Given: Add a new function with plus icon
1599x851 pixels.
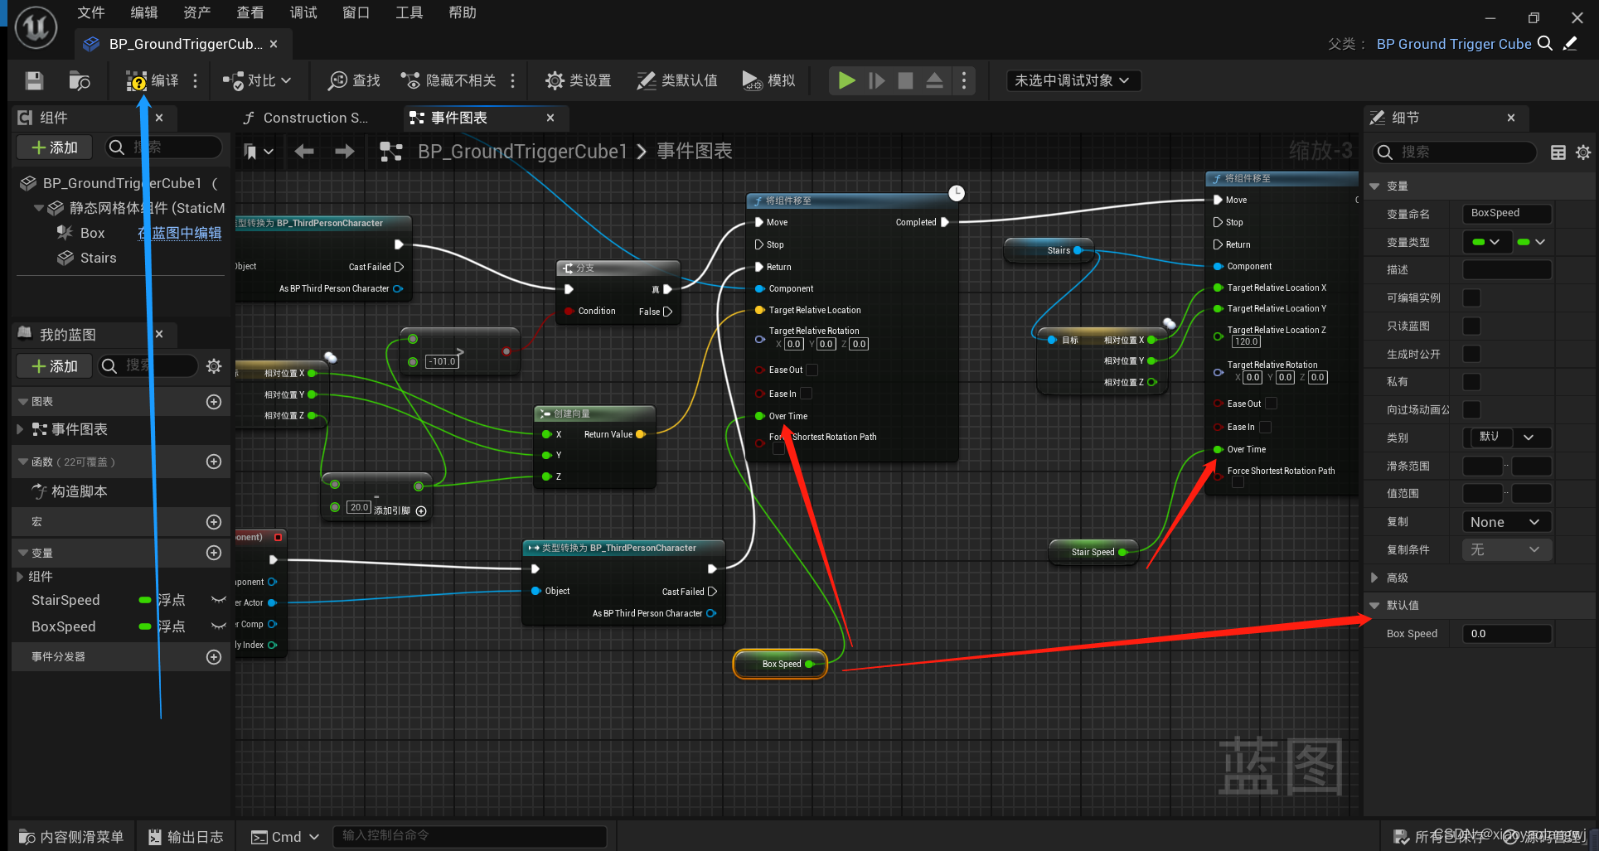Looking at the screenshot, I should coord(214,462).
